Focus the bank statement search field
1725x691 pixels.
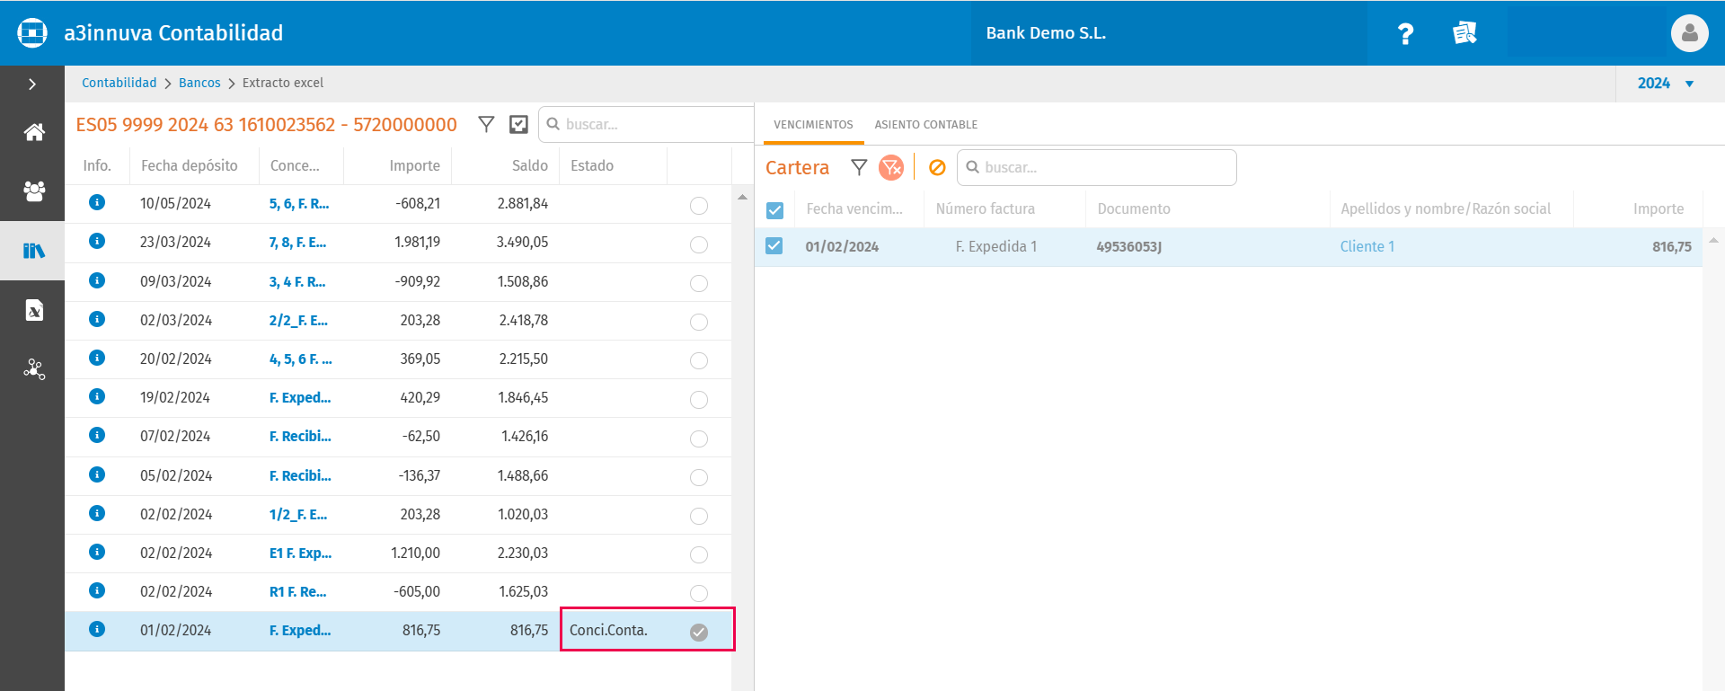[647, 124]
